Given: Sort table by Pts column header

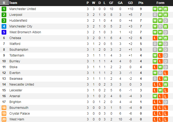Looking at the screenshot, I should point(141,3).
